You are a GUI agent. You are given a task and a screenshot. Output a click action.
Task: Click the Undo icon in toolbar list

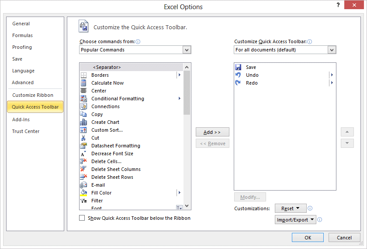click(238, 75)
